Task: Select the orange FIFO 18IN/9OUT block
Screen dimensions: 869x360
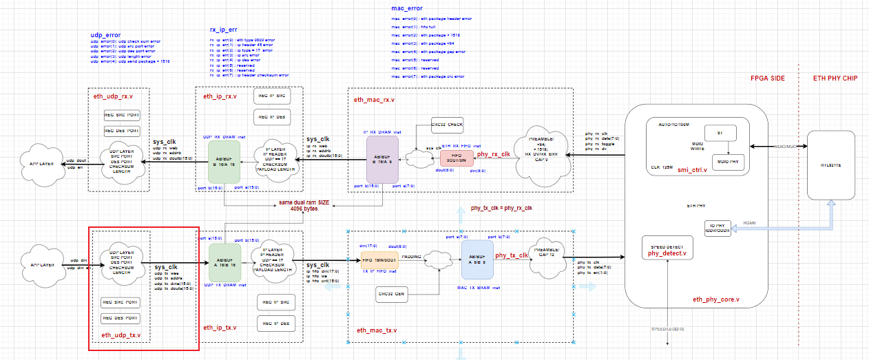Action: click(379, 259)
